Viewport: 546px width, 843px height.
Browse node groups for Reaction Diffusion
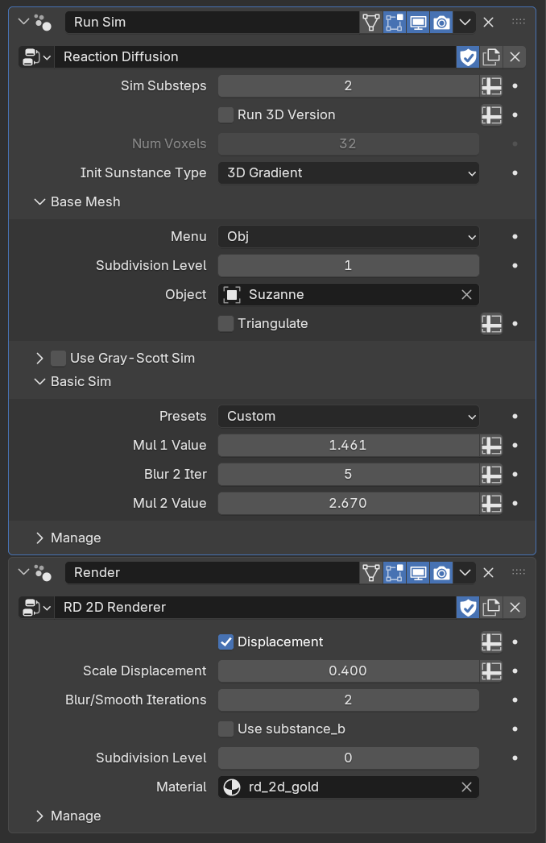coord(36,57)
